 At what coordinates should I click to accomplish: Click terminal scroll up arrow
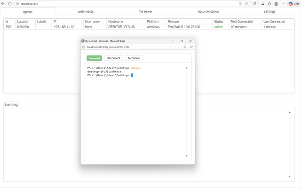pyautogui.click(x=186, y=68)
